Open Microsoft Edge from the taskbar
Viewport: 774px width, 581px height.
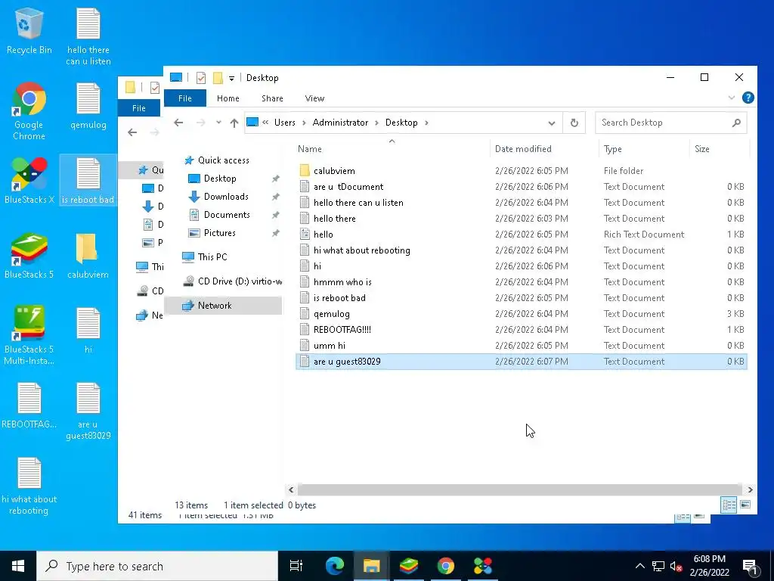[335, 566]
